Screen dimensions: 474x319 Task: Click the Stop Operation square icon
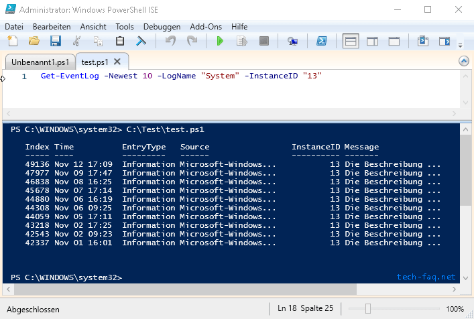(x=263, y=42)
